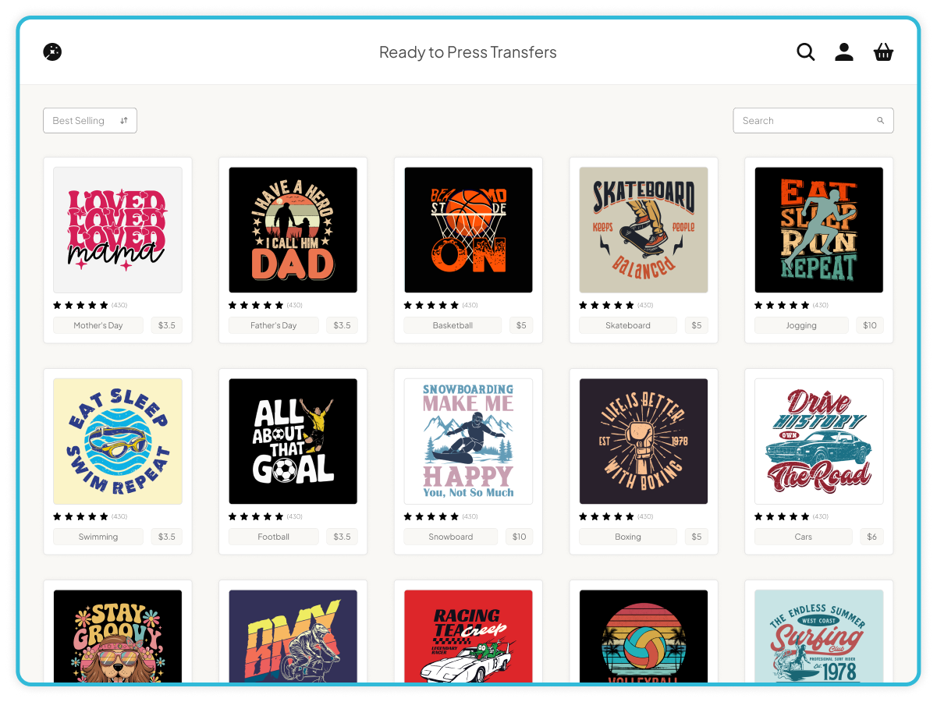
Task: Open the 'All About That Goal' thumbnail
Action: point(293,441)
